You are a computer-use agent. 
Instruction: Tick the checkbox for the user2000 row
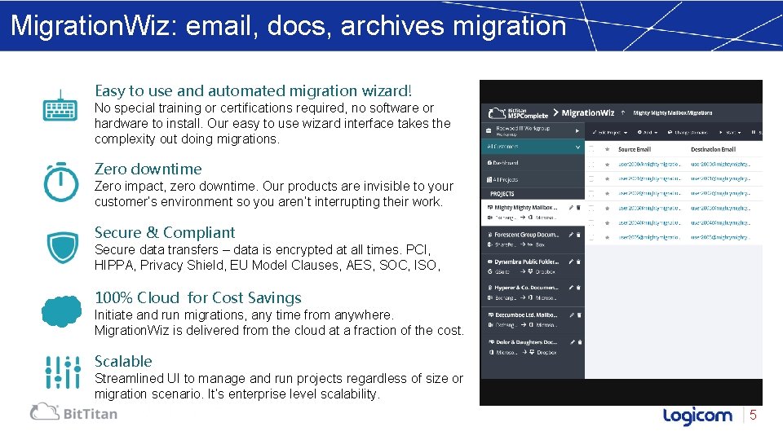click(x=591, y=164)
